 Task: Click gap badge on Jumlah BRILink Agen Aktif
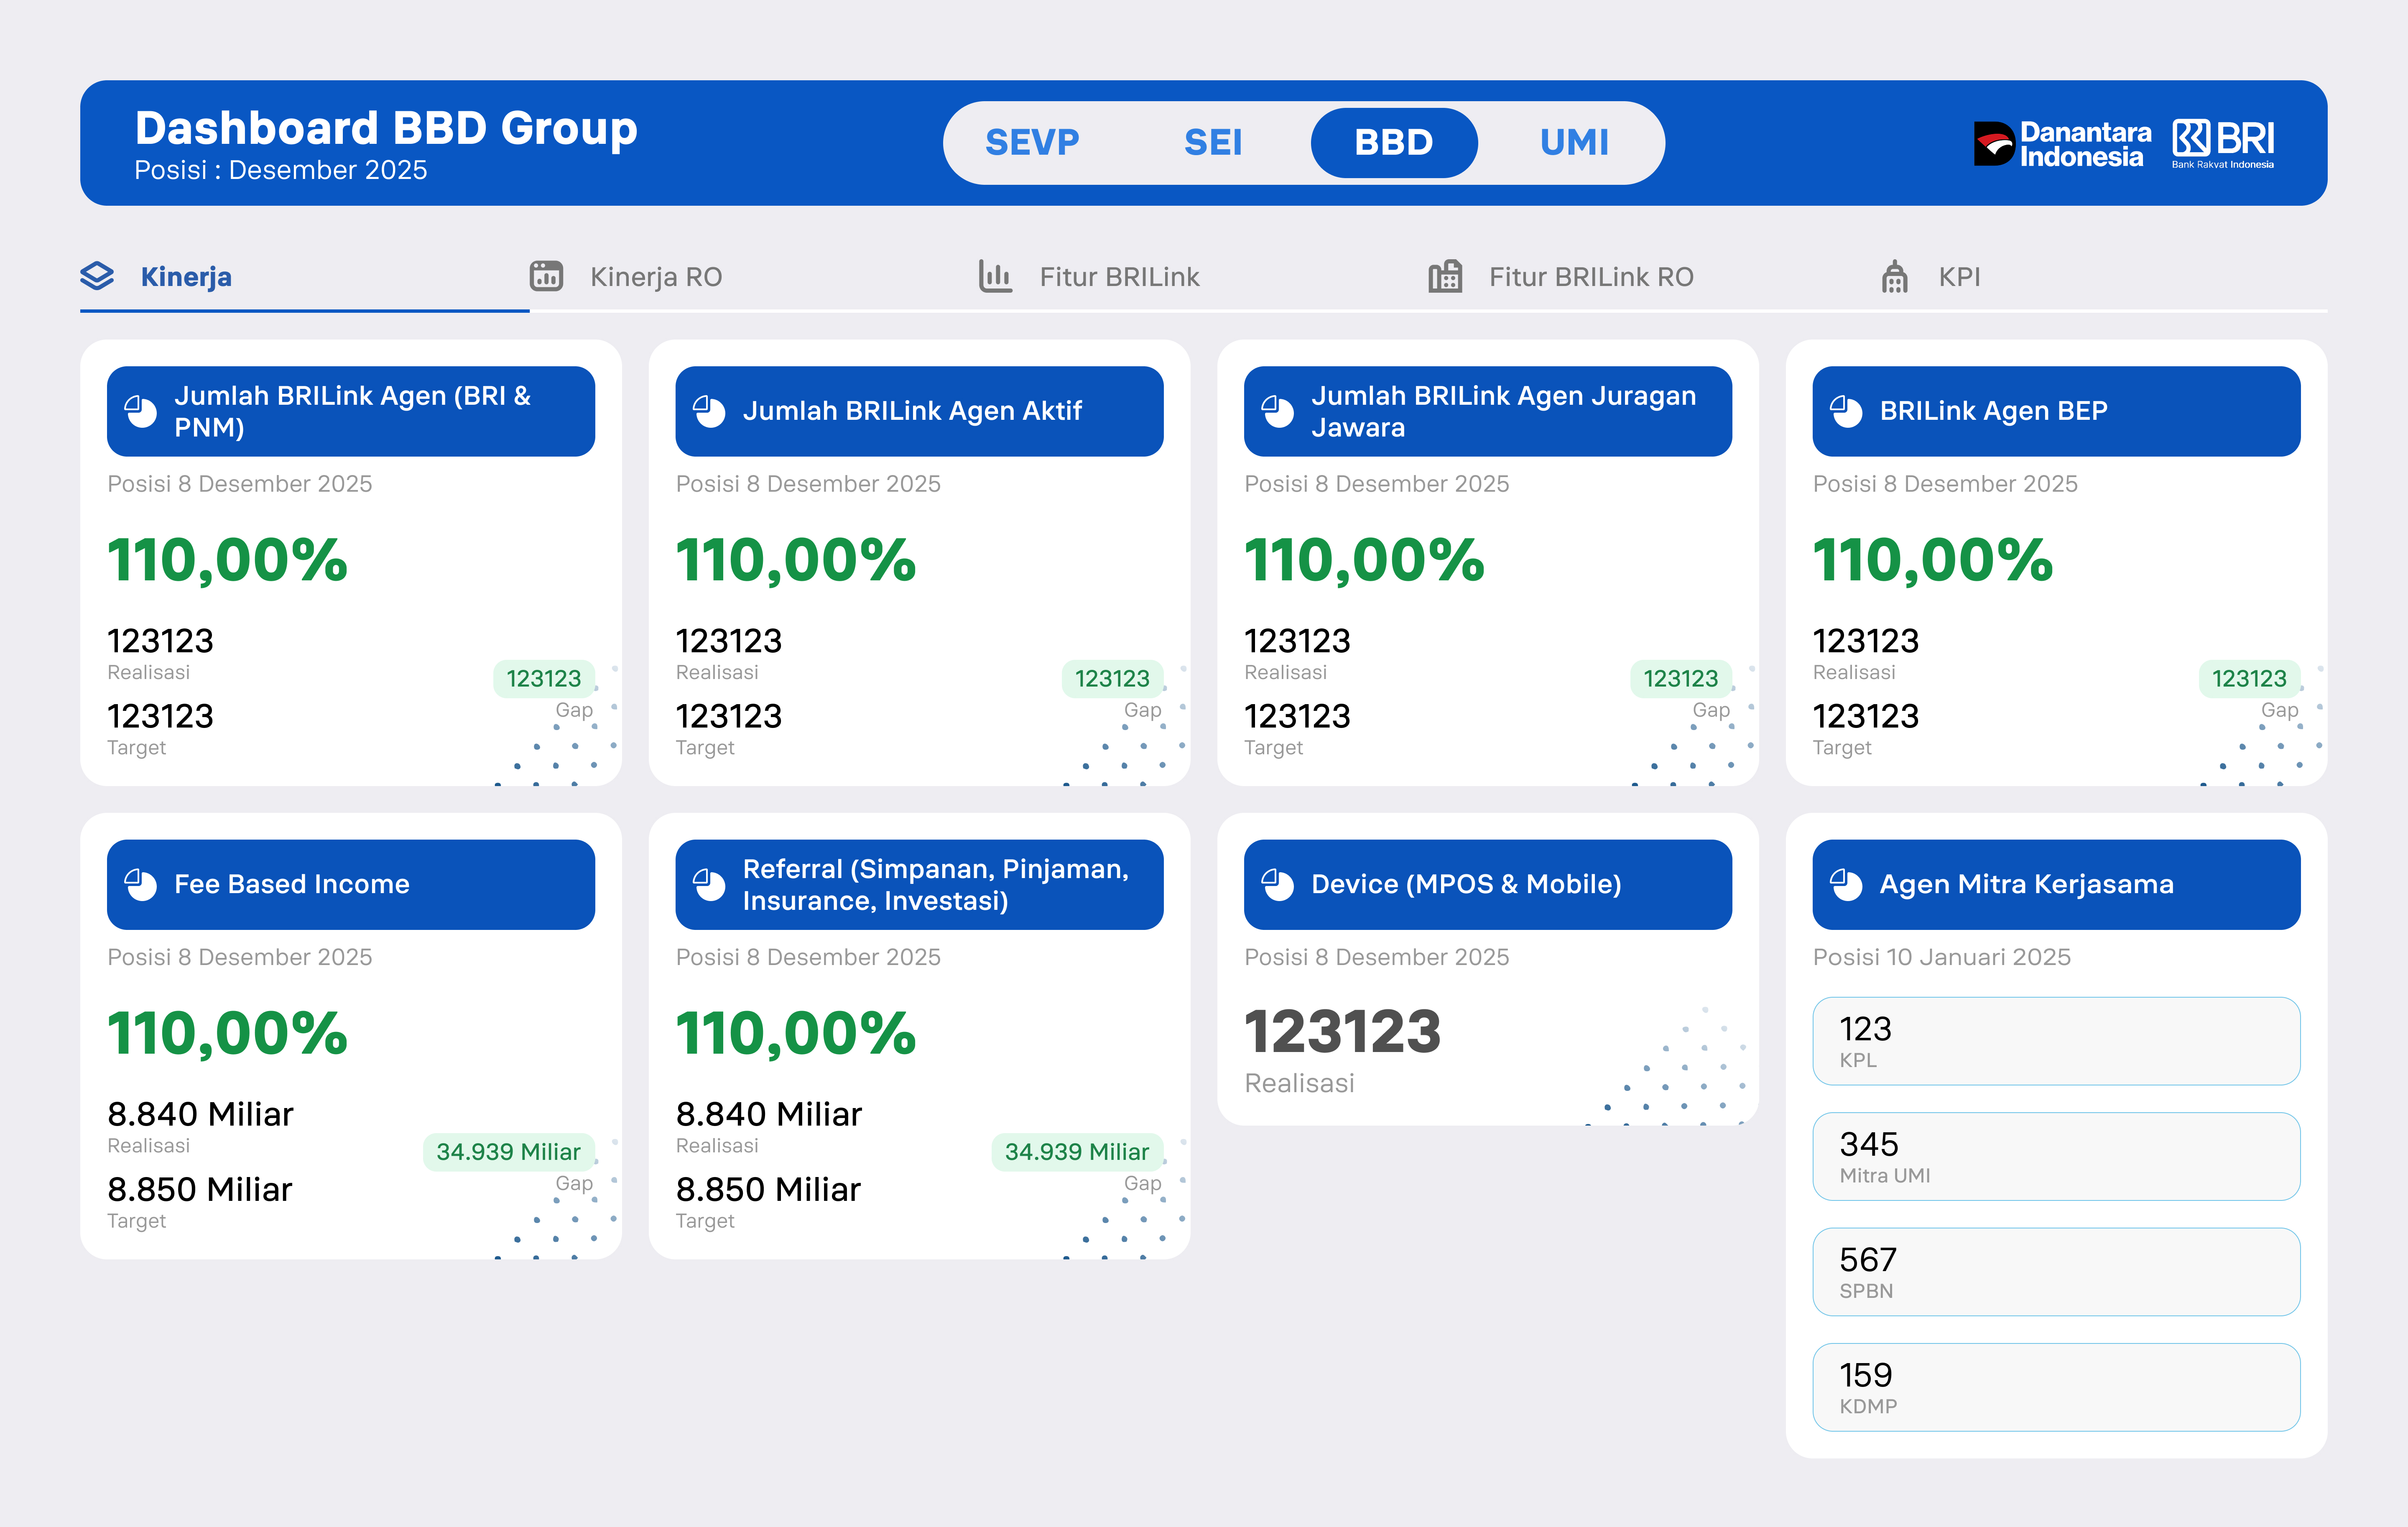[1112, 679]
